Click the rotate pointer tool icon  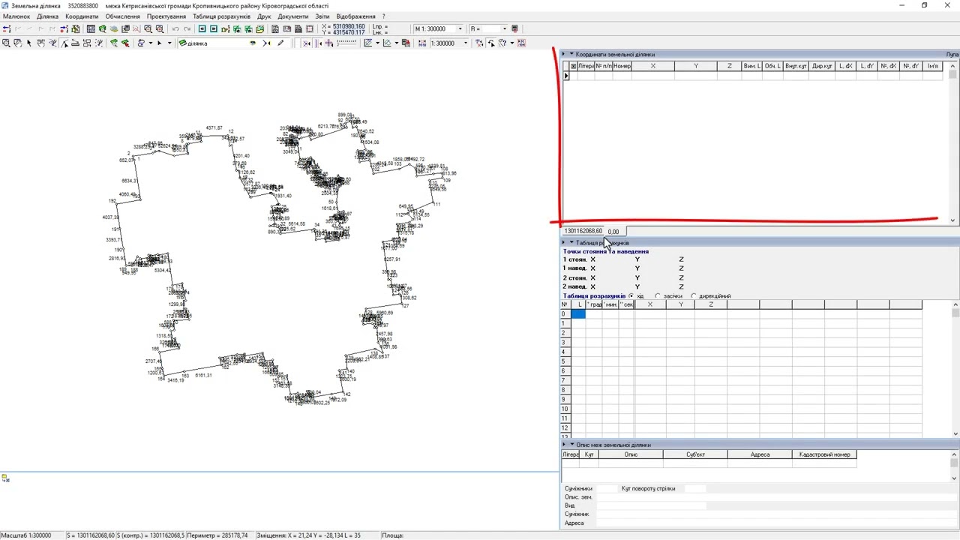(x=491, y=43)
